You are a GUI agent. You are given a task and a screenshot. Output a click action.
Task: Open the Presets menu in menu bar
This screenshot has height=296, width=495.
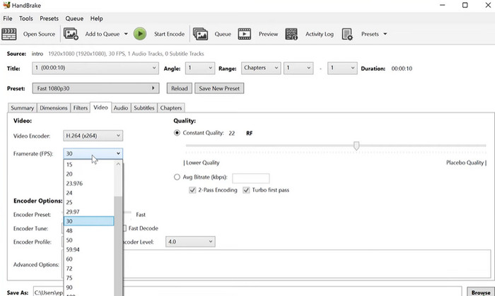(49, 18)
